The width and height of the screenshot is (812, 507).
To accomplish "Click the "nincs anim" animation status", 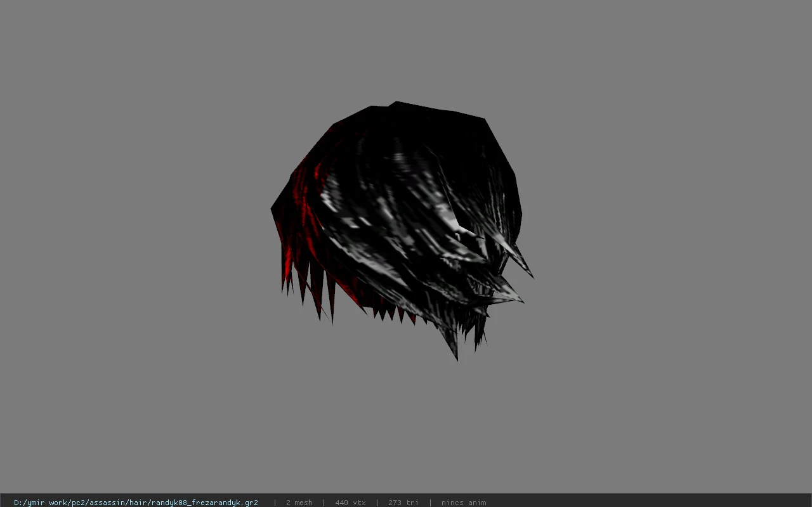I will 464,503.
